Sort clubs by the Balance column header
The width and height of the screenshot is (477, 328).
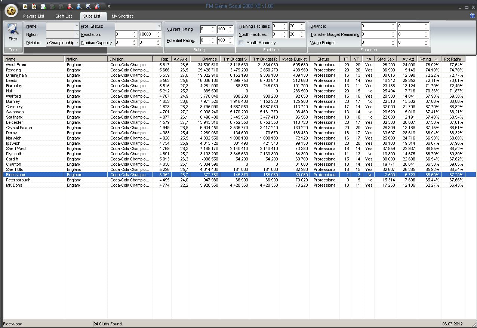point(205,59)
